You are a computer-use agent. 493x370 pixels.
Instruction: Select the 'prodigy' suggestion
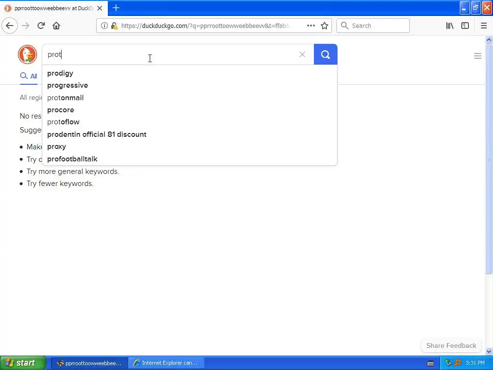[190, 73]
